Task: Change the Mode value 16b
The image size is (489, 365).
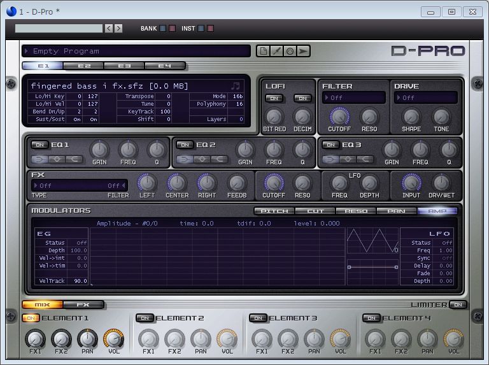Action: tap(237, 96)
